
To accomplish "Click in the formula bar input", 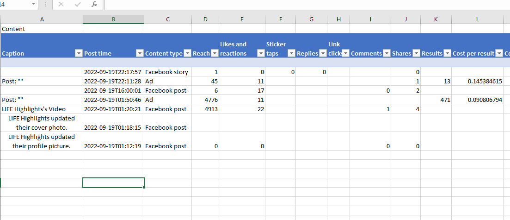I will (305, 4).
